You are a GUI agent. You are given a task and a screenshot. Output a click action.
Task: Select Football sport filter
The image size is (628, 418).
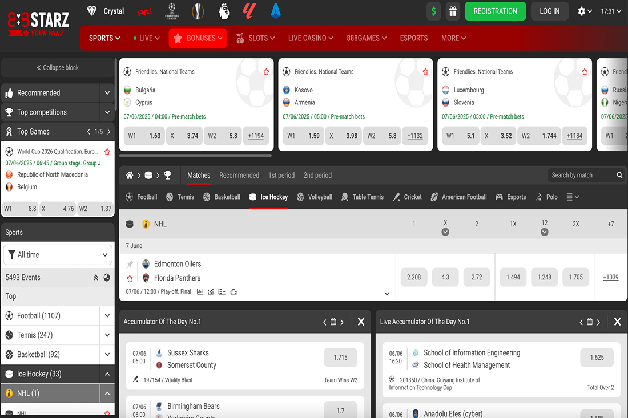tap(142, 197)
